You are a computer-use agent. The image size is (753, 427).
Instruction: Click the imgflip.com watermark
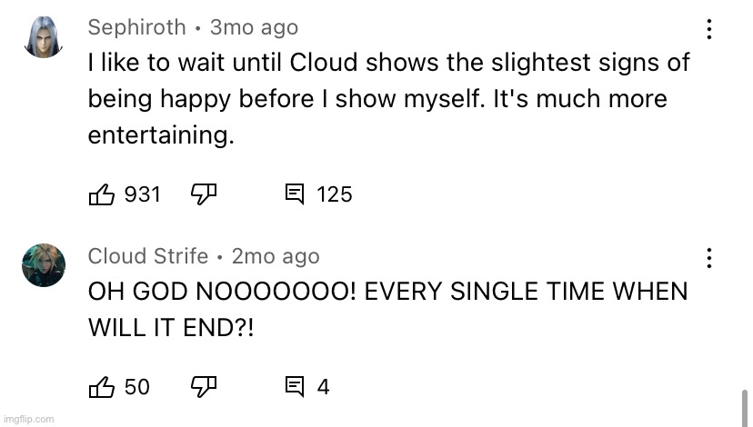pos(29,420)
